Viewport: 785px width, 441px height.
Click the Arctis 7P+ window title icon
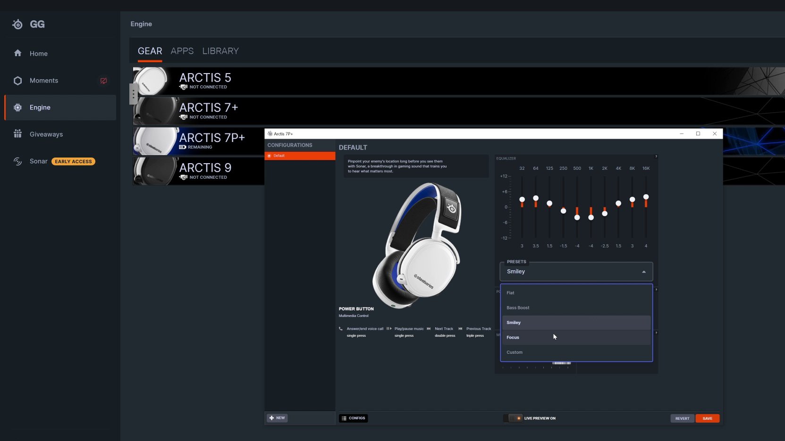tap(270, 134)
